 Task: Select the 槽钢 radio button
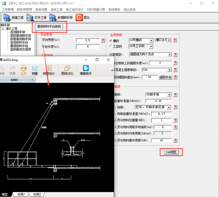coord(111,41)
